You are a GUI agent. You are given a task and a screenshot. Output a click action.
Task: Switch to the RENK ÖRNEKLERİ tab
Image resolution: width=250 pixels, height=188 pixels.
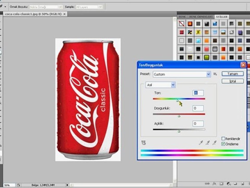201,17
